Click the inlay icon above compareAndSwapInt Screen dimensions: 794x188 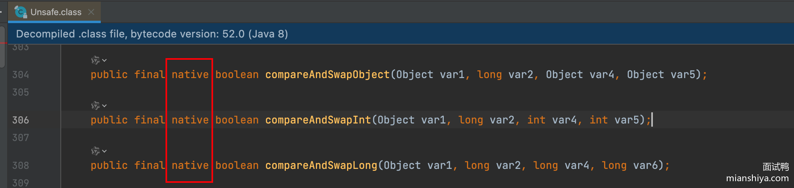pos(95,106)
